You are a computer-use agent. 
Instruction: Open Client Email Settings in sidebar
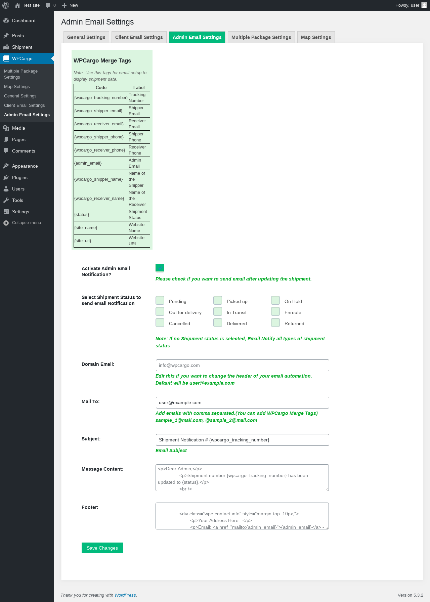pos(27,105)
